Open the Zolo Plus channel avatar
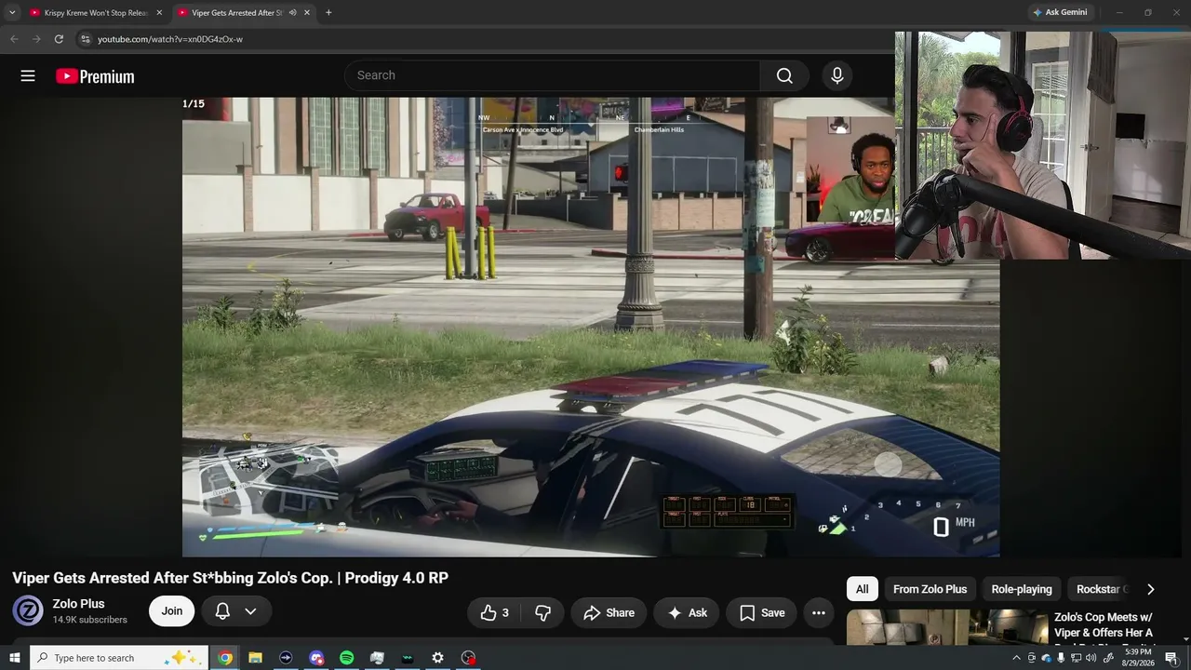 click(28, 610)
